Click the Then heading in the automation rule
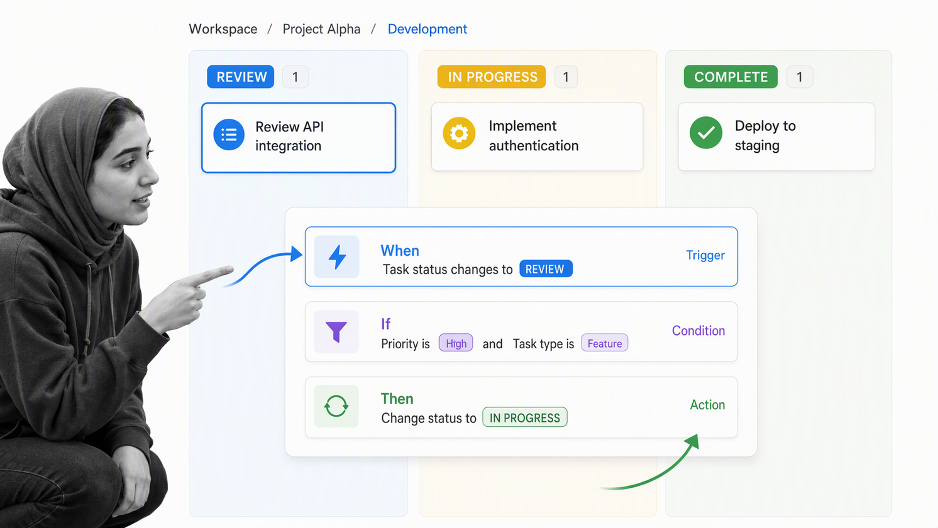938x528 pixels. (397, 399)
